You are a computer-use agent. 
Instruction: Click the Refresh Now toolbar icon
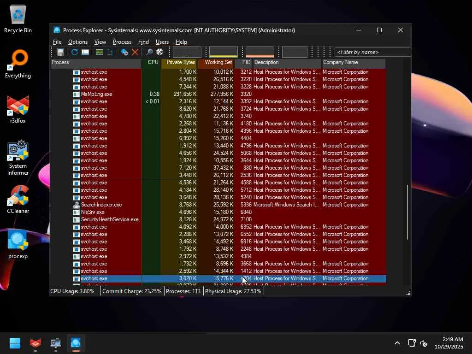tap(74, 52)
